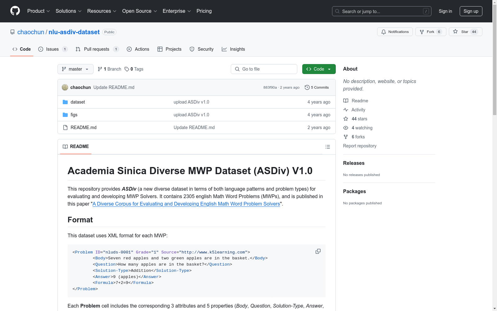Click the Report repository link

pos(360,146)
